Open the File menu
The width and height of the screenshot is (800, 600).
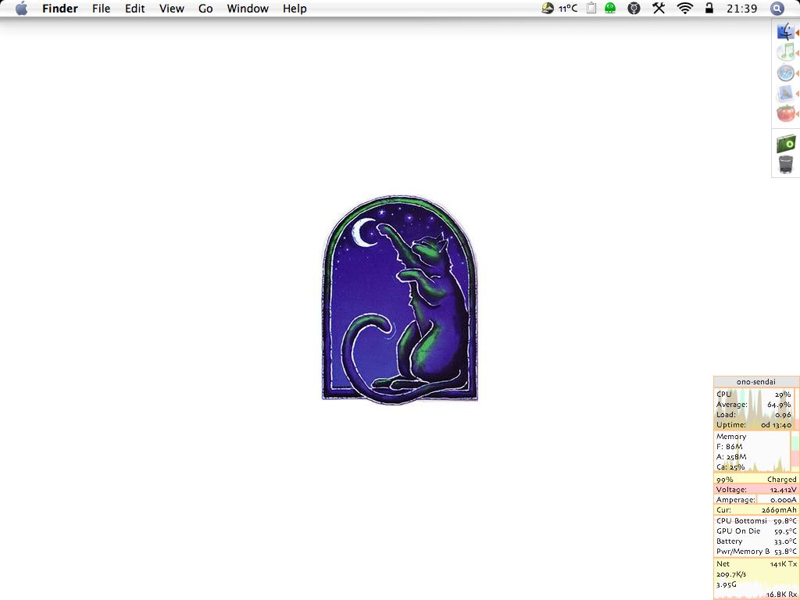click(101, 9)
